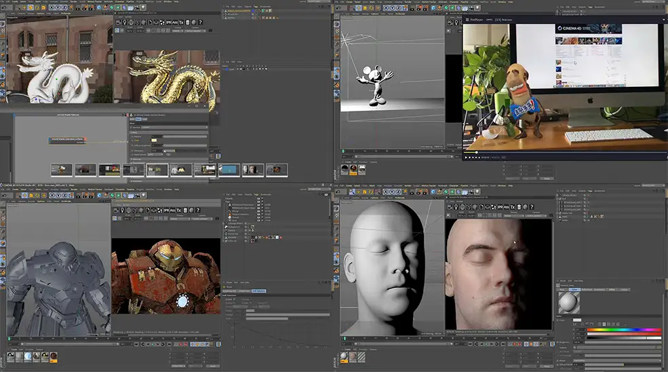This screenshot has height=372, width=668.
Task: Click the trash icon in dragon window's Arnold toolbar
Action: point(187,22)
